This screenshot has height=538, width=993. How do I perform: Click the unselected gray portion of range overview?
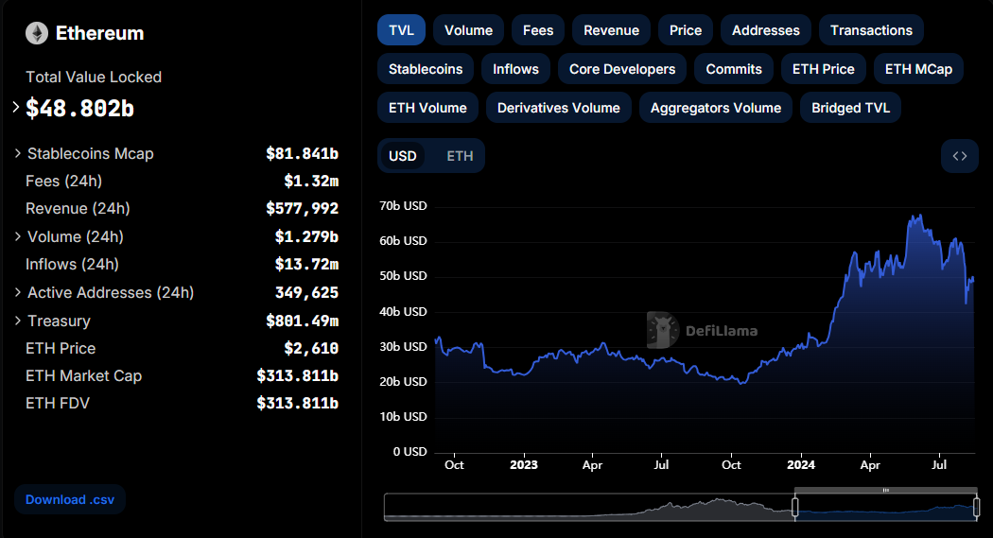(x=589, y=507)
